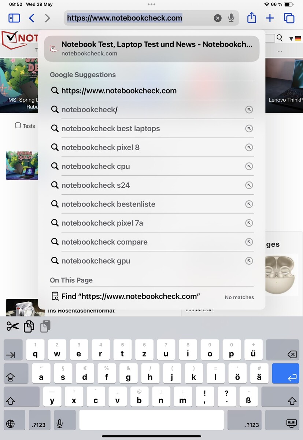Tap the ß key
The width and height of the screenshot is (303, 440).
[x=248, y=397]
